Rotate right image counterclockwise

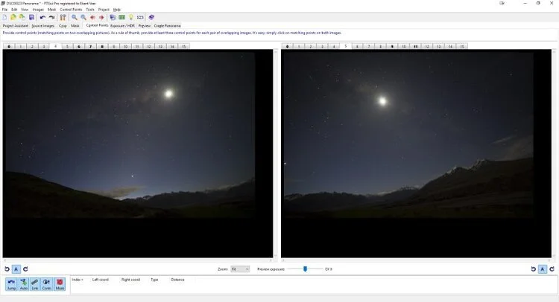pyautogui.click(x=534, y=269)
